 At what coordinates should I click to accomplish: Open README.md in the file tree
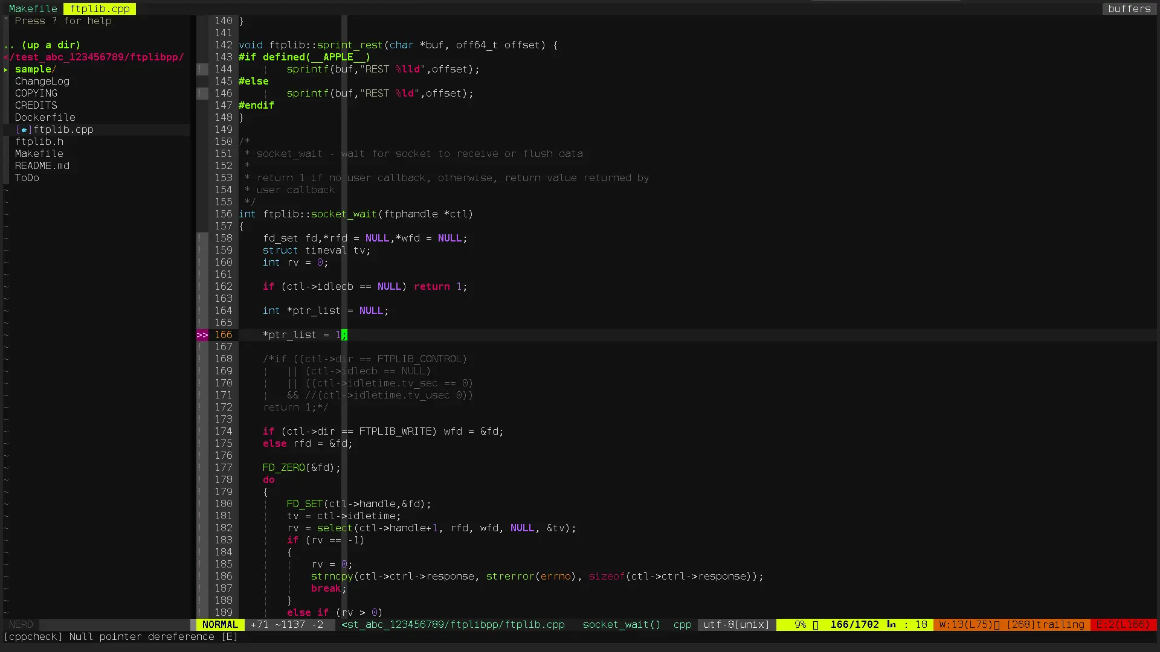(x=42, y=166)
